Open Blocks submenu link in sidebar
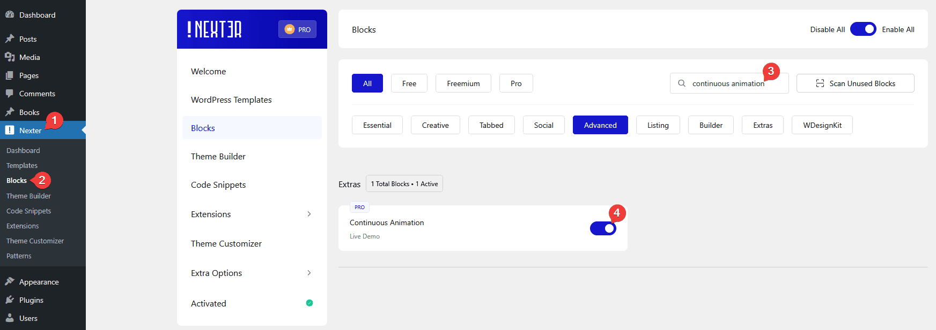 click(17, 180)
